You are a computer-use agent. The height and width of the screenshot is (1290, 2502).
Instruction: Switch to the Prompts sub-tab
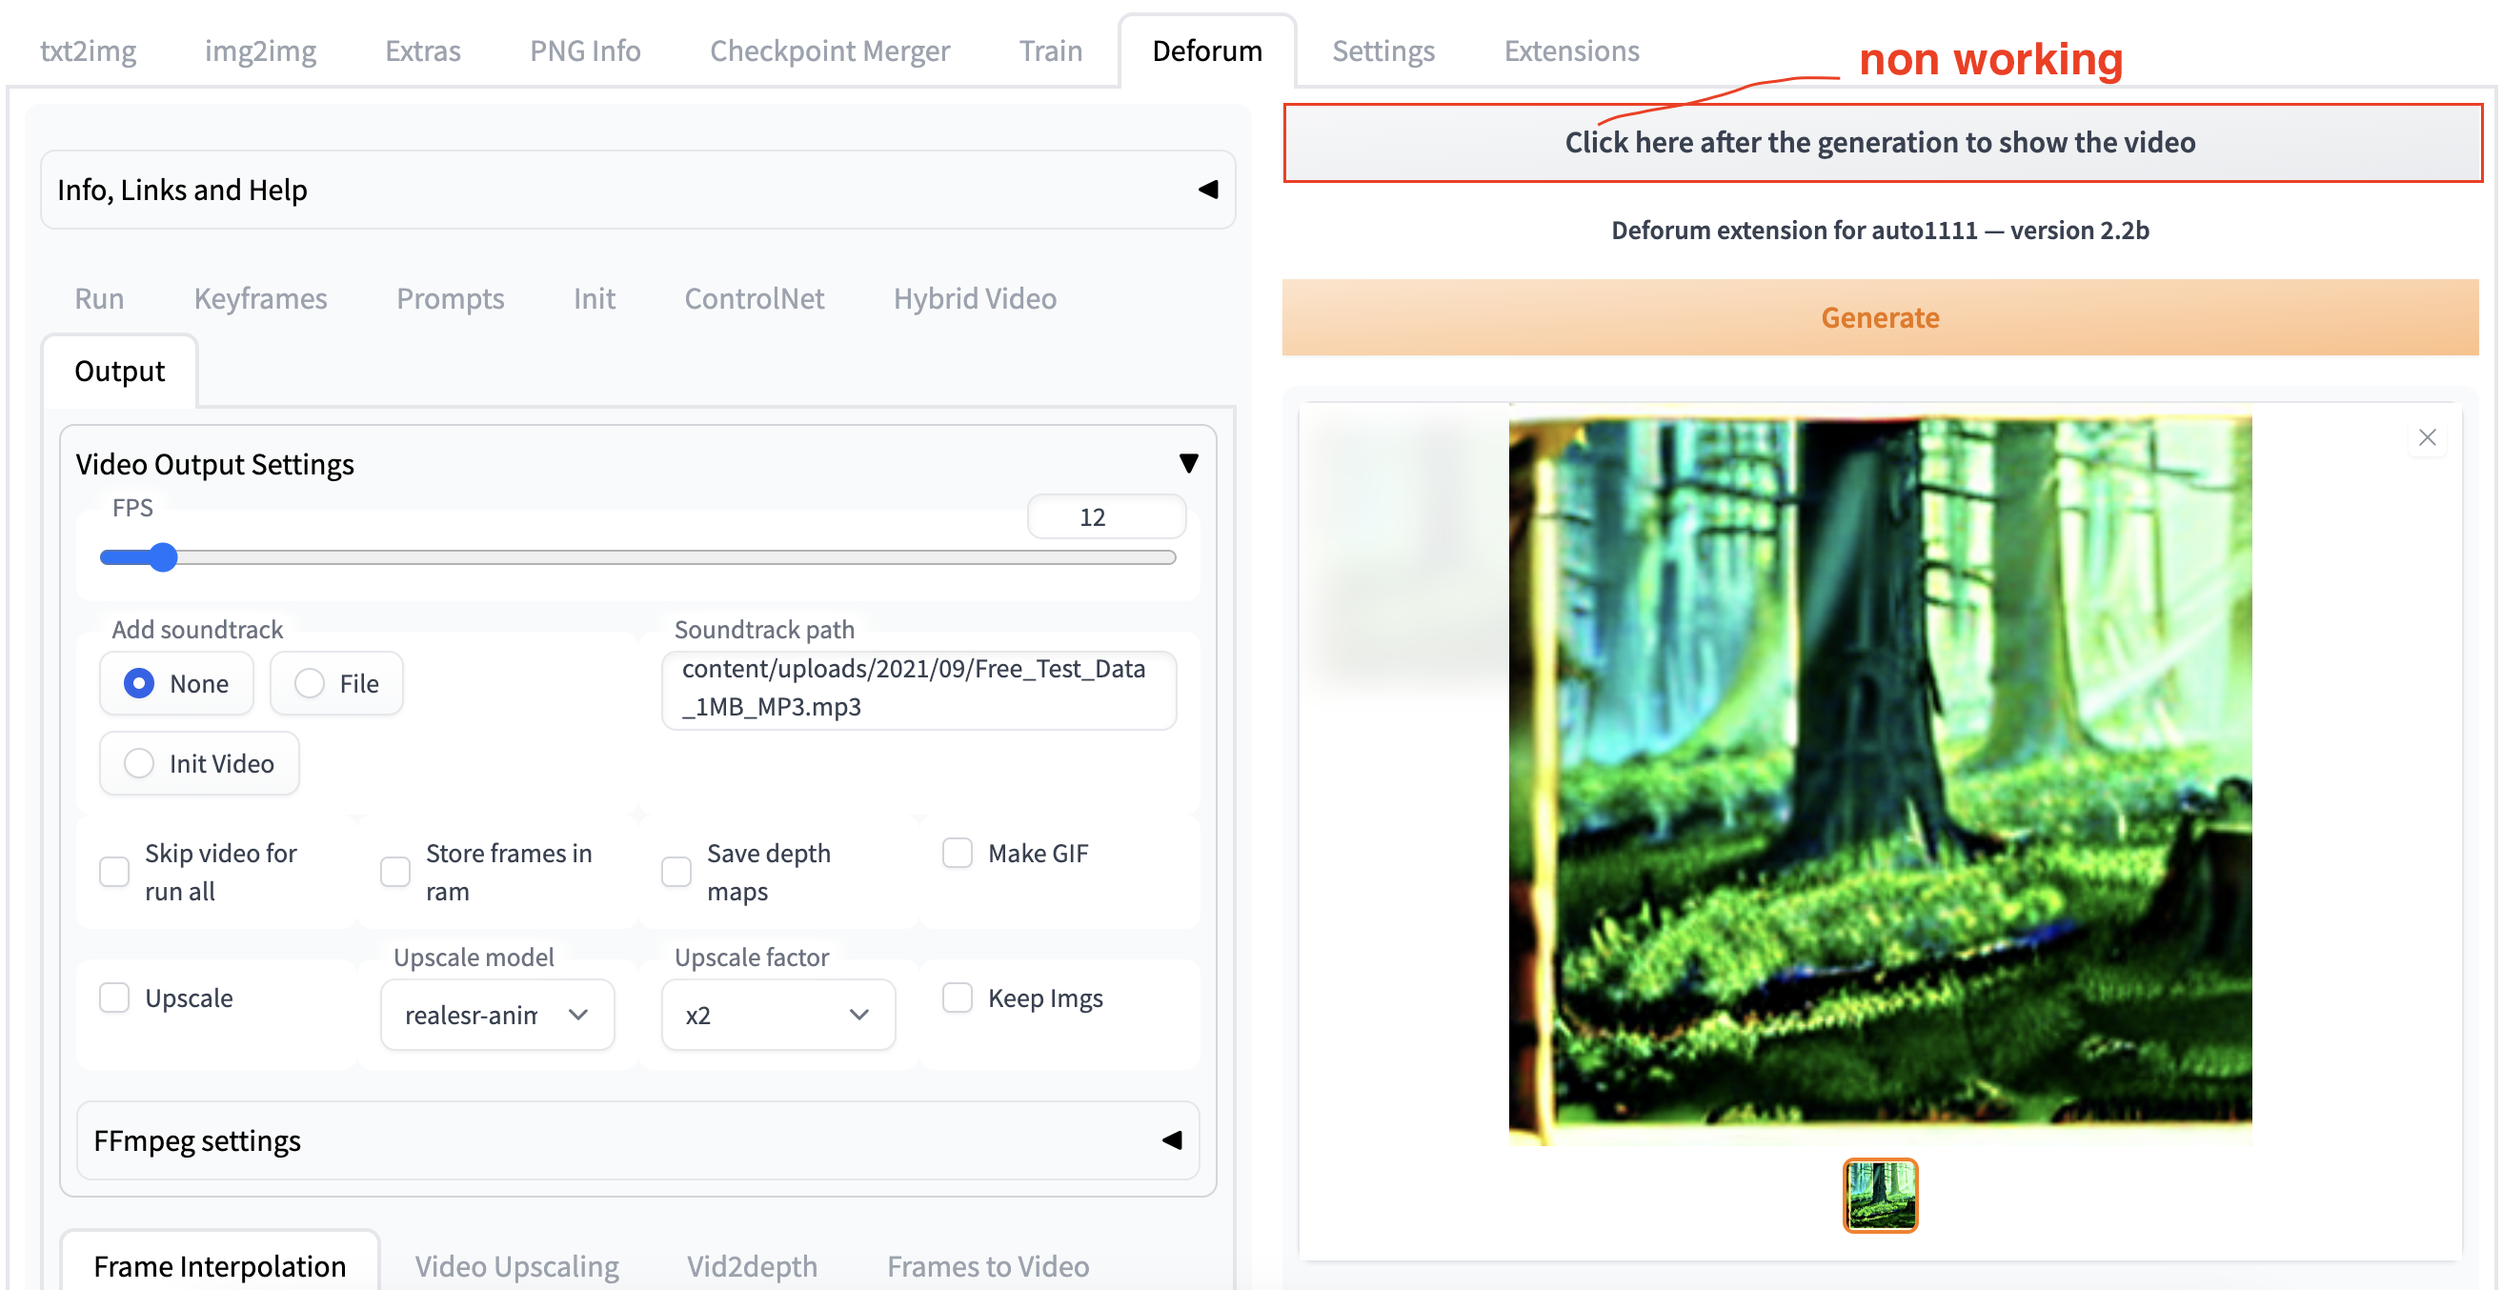tap(450, 298)
